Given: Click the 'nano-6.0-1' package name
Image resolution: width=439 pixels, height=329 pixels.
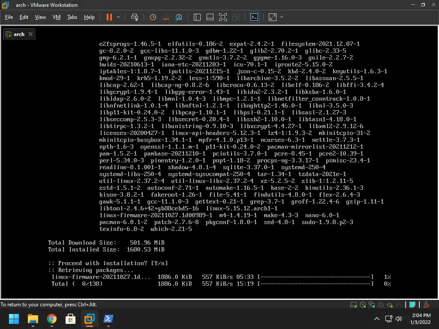Looking at the screenshot, I should tap(322, 215).
